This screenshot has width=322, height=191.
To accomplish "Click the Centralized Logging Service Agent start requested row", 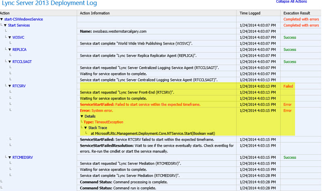I will 149,68.
